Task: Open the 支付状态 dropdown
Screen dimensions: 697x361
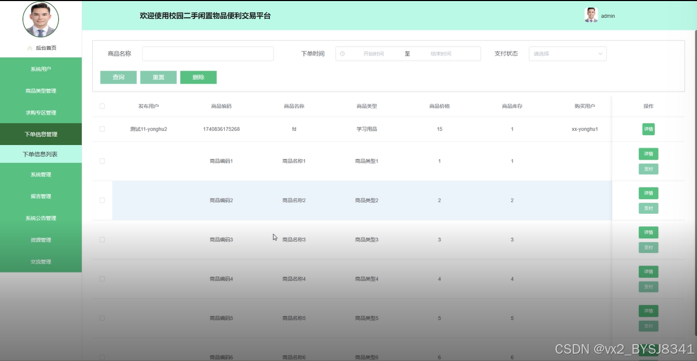Action: [x=568, y=53]
